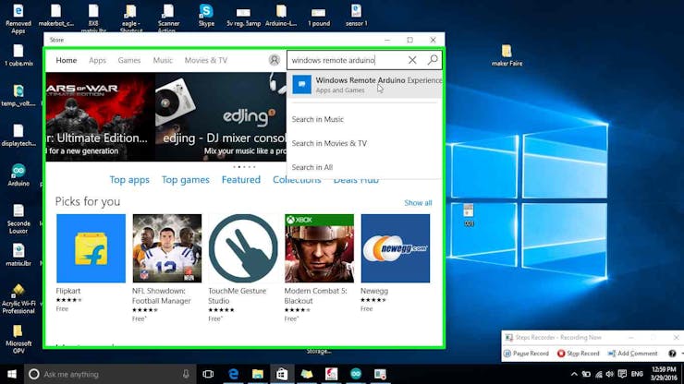Open Modern Combat 5 Blackout tile
This screenshot has width=684, height=384.
click(x=319, y=248)
